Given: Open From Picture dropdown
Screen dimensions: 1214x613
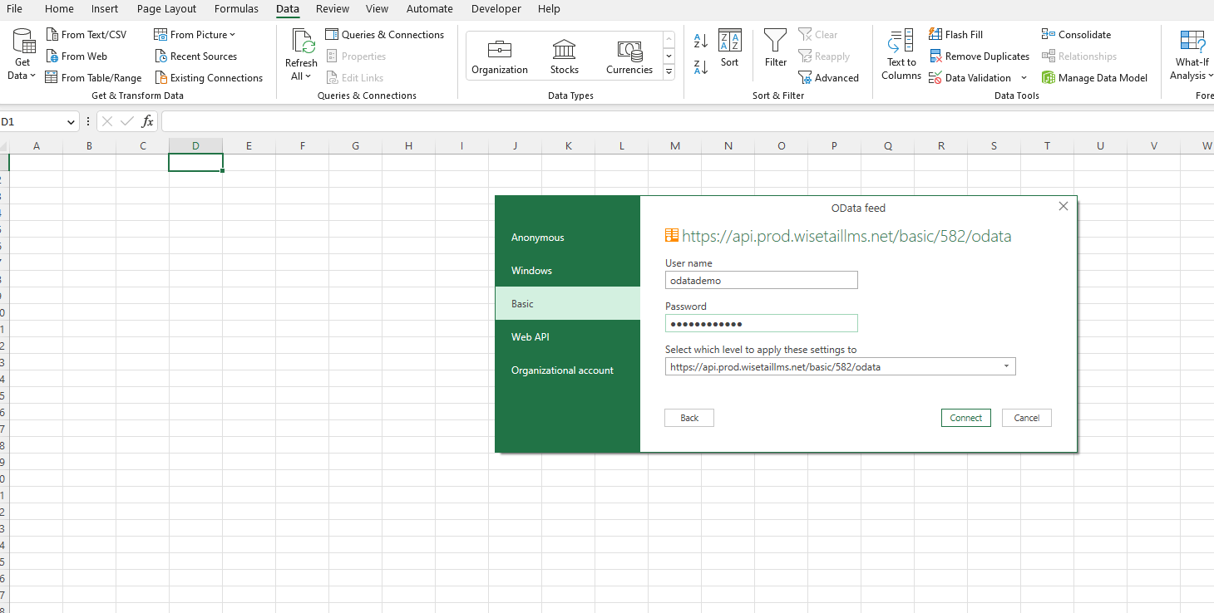Looking at the screenshot, I should [195, 35].
